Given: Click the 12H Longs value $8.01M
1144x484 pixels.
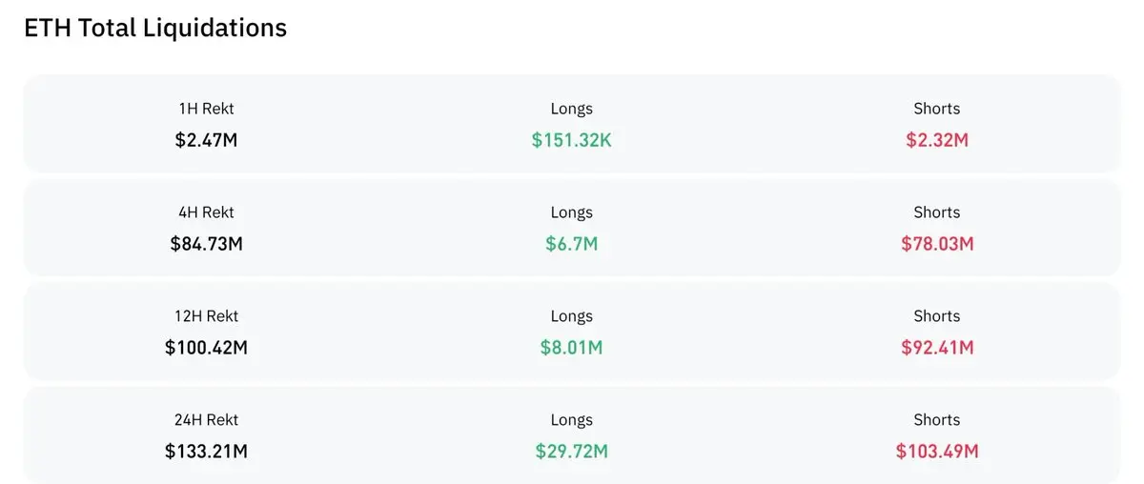Looking at the screenshot, I should coord(572,348).
